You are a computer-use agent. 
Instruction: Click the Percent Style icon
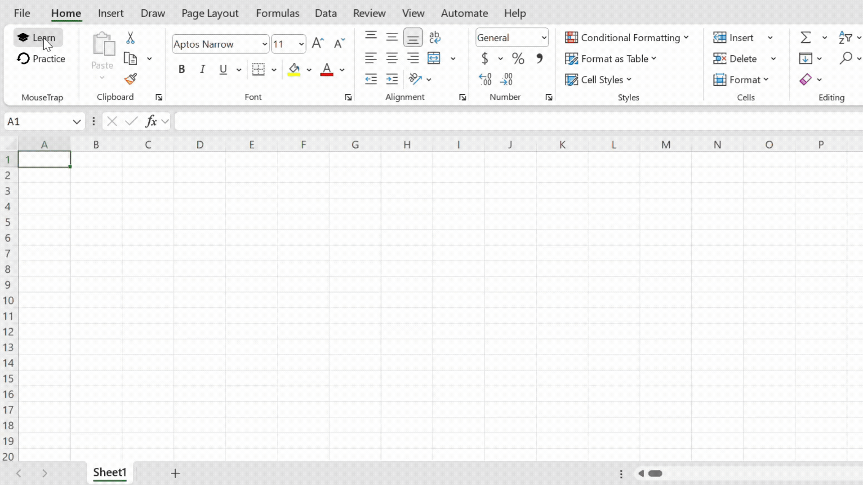(x=518, y=58)
